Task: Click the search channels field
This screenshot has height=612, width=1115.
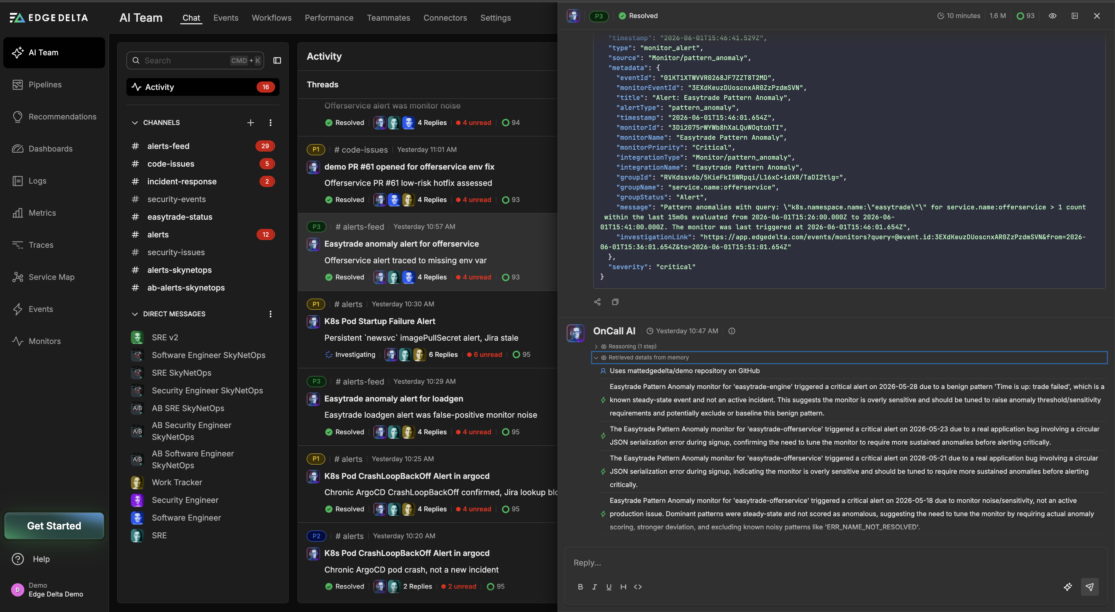Action: [195, 60]
